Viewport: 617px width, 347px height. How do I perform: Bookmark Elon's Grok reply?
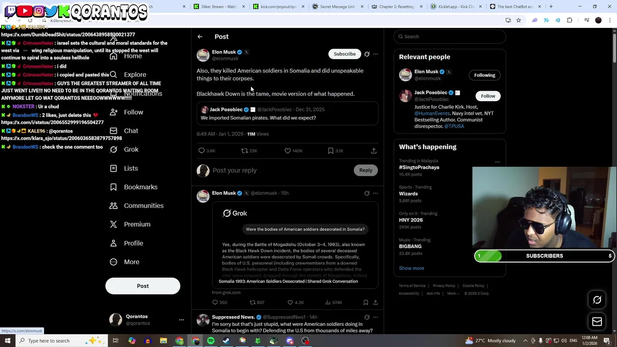pos(365,303)
